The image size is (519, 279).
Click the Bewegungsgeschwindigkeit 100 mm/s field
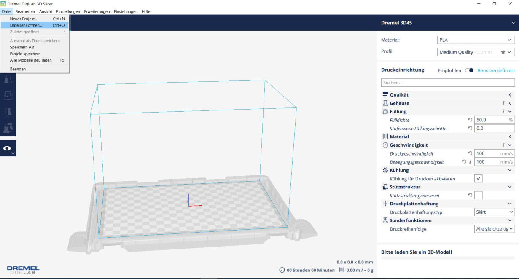click(x=495, y=162)
